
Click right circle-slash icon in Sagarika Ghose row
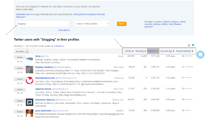pyautogui.click(x=21, y=93)
